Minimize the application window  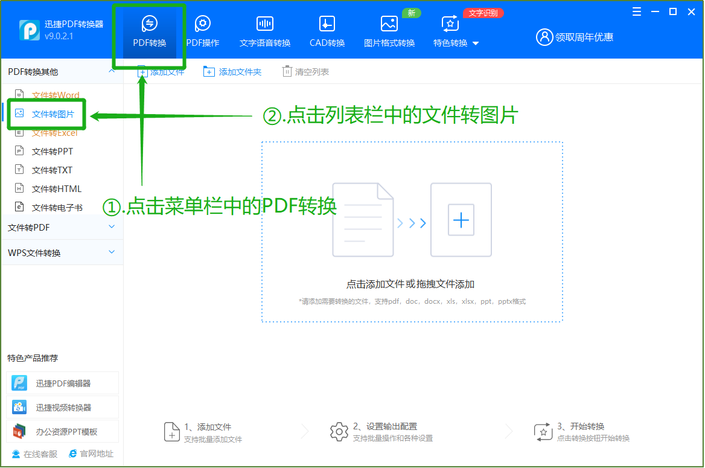[655, 11]
